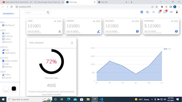Viewport: 182px width, 102px height.
Task: Open Chrome media control icon
Action: 166,7
